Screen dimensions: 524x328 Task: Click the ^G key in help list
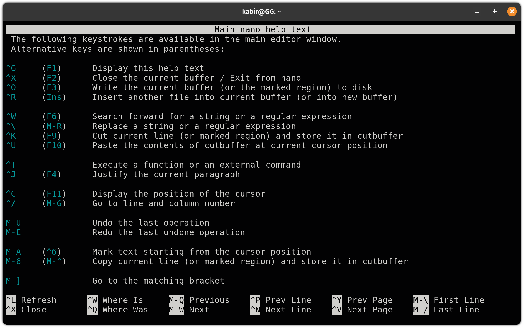pyautogui.click(x=11, y=68)
